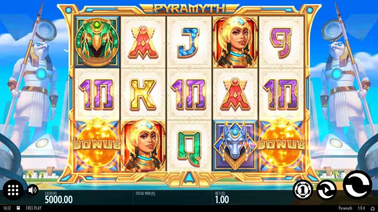Select the left BONUS orb symbol
The width and height of the screenshot is (378, 212).
point(97,146)
